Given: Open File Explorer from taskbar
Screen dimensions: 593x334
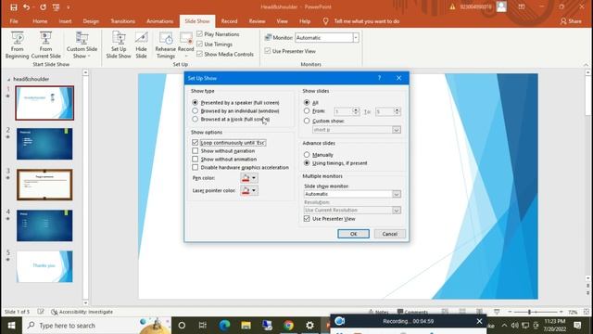Looking at the screenshot, I should coord(246,326).
